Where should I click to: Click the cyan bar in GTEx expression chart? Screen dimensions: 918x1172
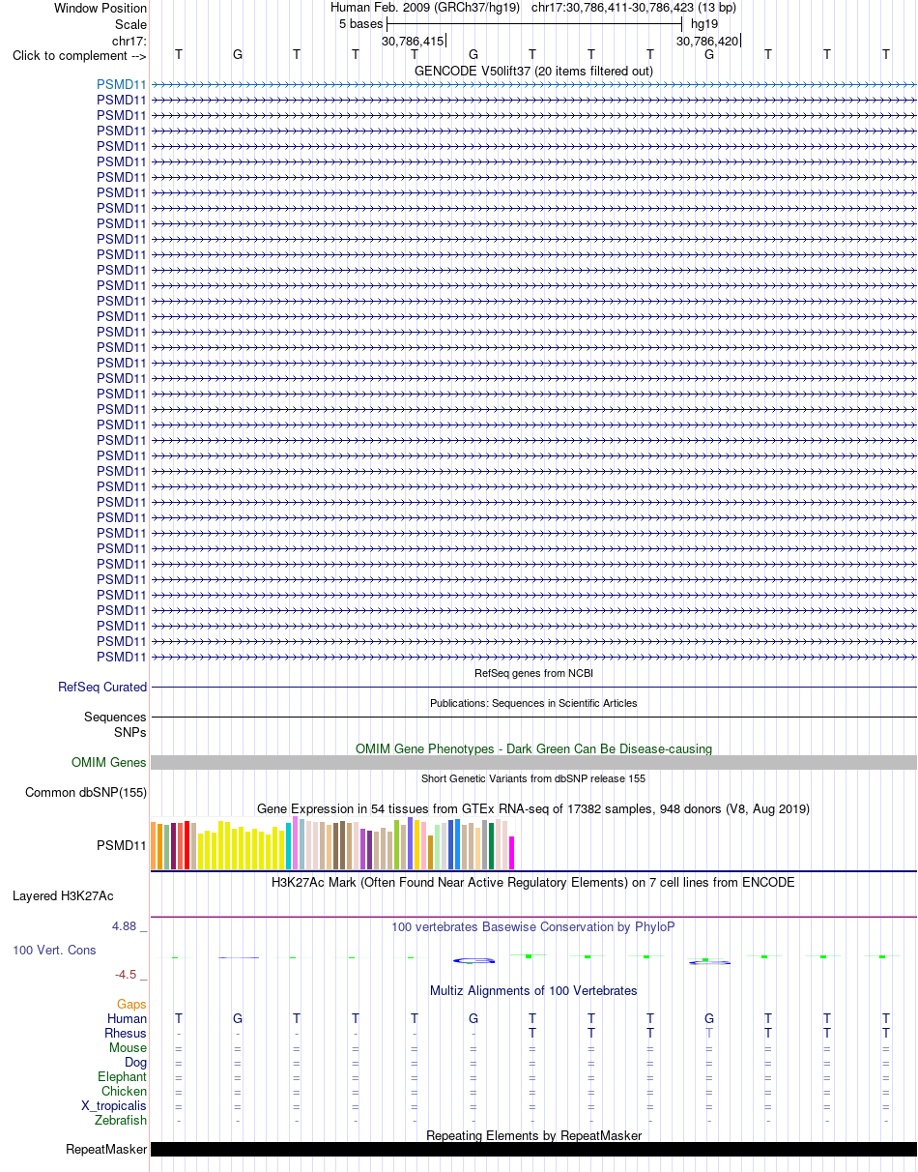click(x=289, y=846)
